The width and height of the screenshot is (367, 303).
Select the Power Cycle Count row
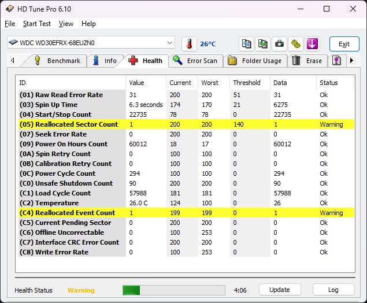pyautogui.click(x=186, y=173)
